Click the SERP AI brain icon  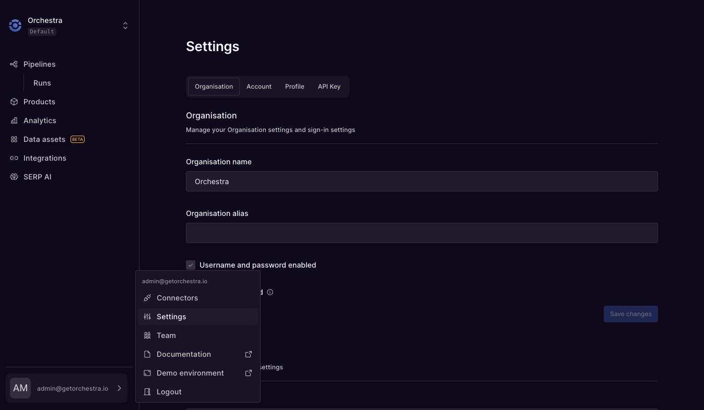coord(14,177)
